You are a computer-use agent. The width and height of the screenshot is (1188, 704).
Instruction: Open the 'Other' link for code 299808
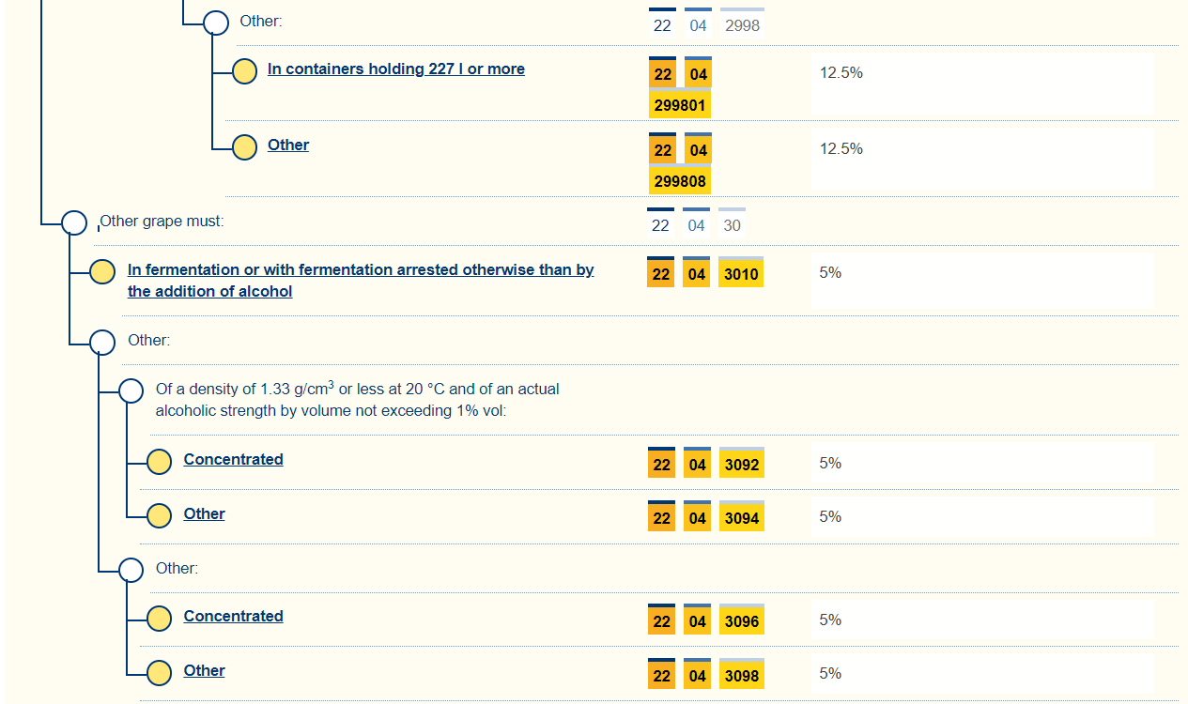[x=288, y=145]
